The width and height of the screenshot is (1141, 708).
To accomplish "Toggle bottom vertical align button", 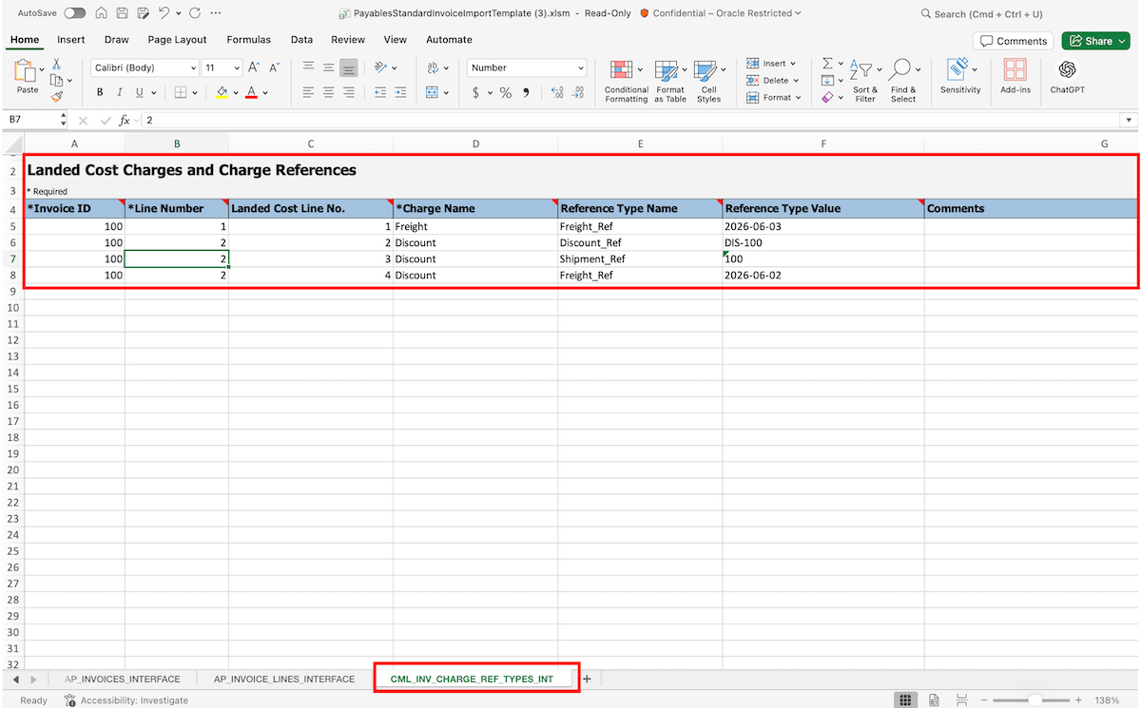I will [x=349, y=67].
